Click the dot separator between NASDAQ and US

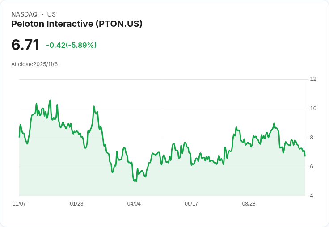pyautogui.click(x=42, y=14)
